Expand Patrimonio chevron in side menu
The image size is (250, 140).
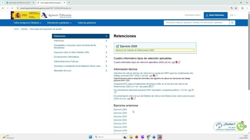pyautogui.click(x=106, y=41)
